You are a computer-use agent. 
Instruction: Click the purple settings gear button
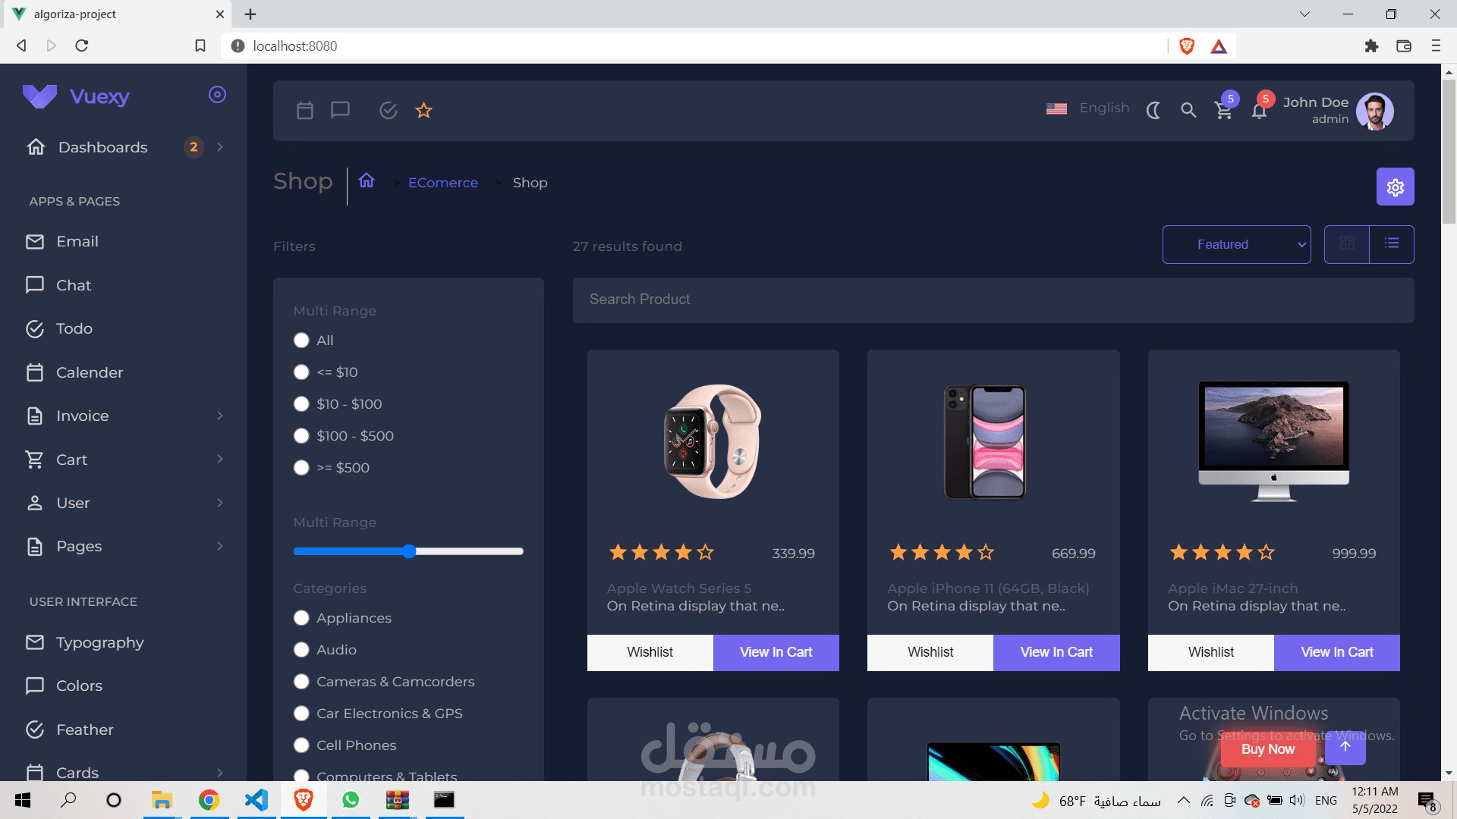click(1395, 187)
